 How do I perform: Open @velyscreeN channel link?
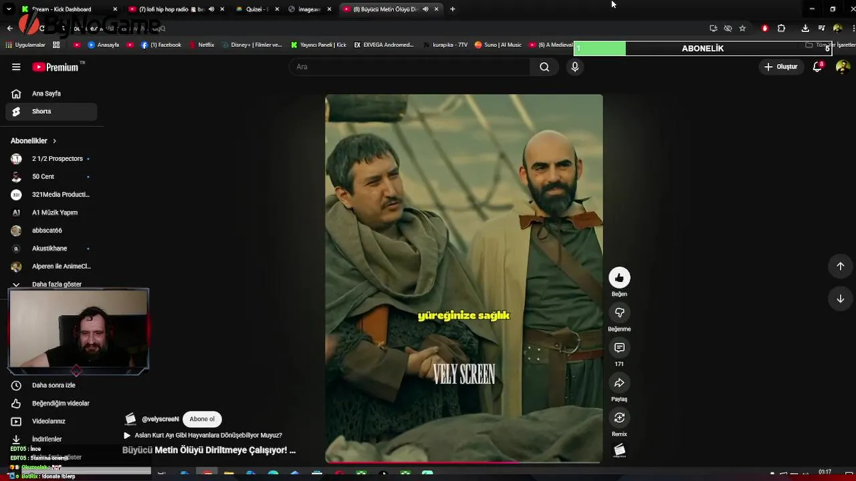(x=160, y=420)
